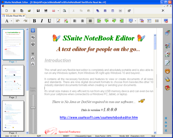Viewport: 173px width, 138px height.
Task: Open the notepad with pencil sidebar icon
Action: [x=167, y=63]
